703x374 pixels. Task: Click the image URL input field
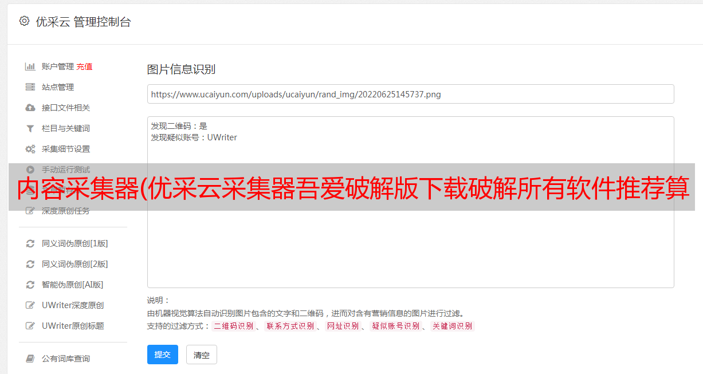410,94
